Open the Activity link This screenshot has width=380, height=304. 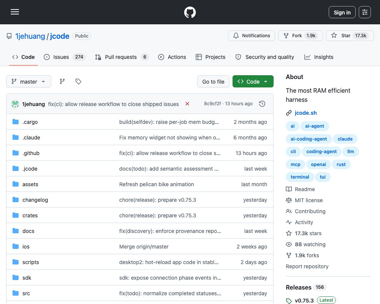tap(299, 222)
